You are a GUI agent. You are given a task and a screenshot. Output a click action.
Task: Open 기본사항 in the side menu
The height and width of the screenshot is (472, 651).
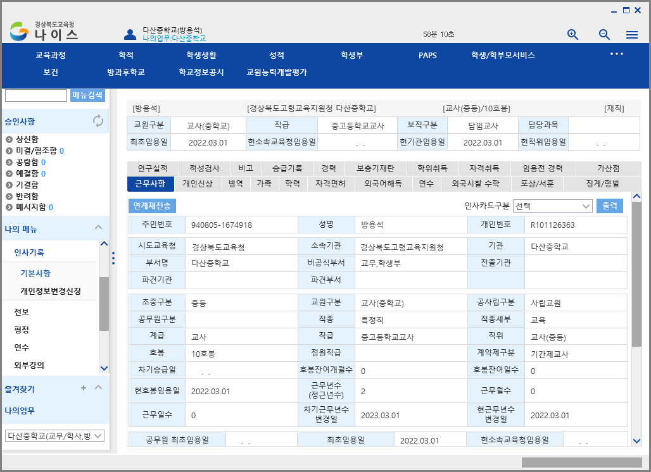(35, 273)
